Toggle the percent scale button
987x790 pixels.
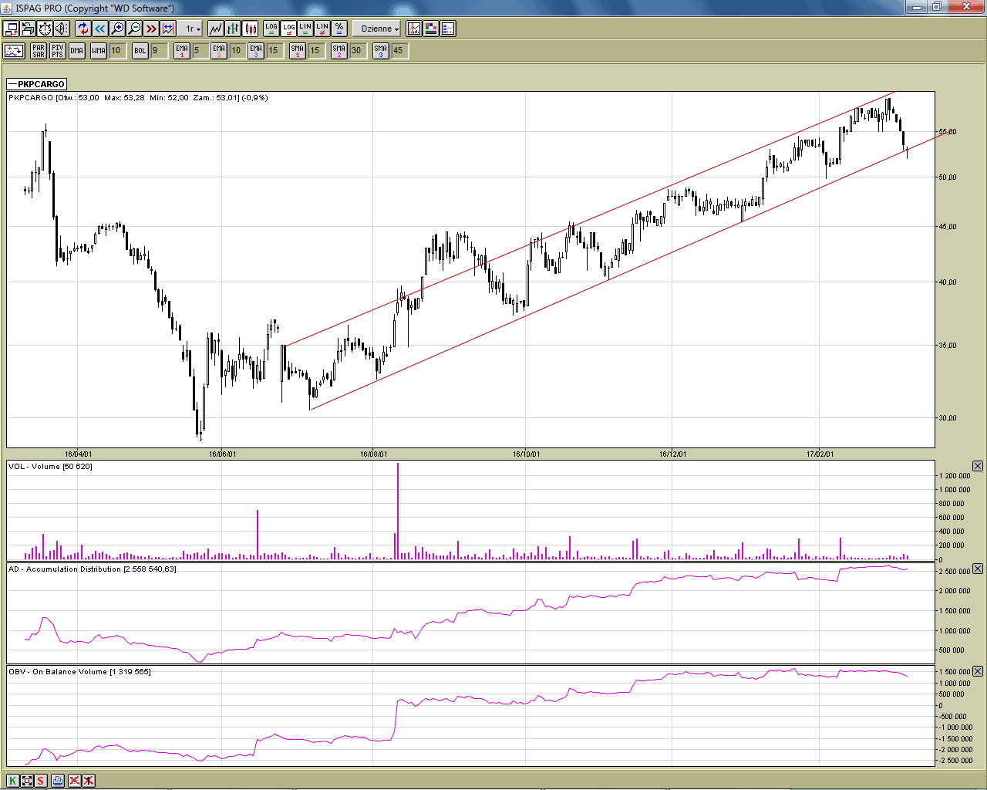click(339, 29)
